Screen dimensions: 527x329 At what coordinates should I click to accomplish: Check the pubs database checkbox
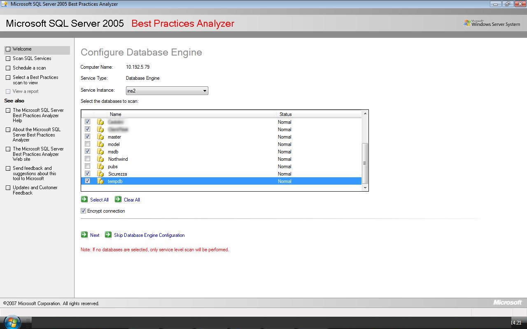click(87, 166)
